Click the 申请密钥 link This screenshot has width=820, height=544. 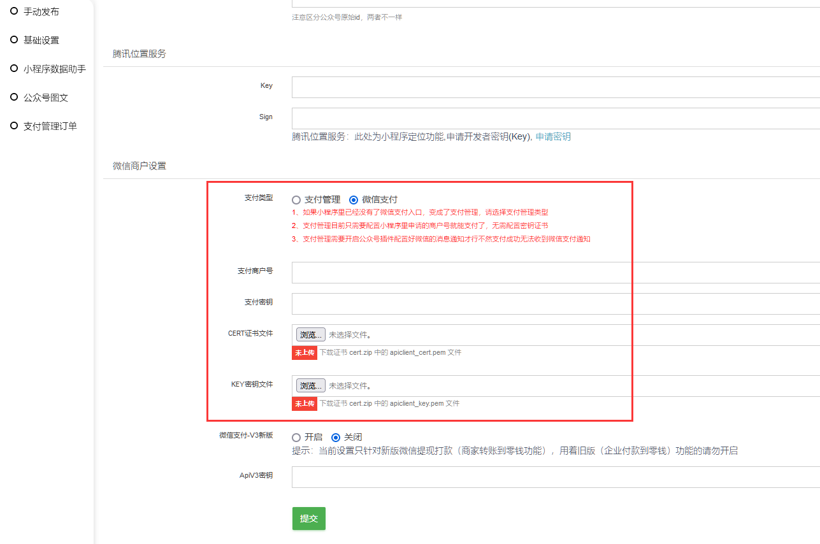553,136
